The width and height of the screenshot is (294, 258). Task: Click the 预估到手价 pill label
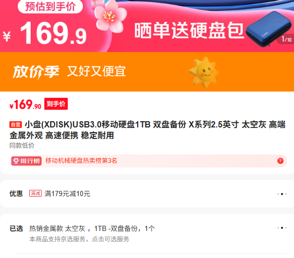[x=50, y=6]
